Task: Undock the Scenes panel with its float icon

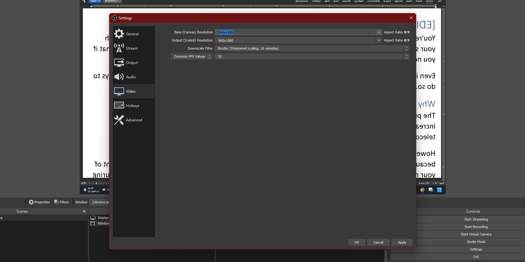Action: 84,211
